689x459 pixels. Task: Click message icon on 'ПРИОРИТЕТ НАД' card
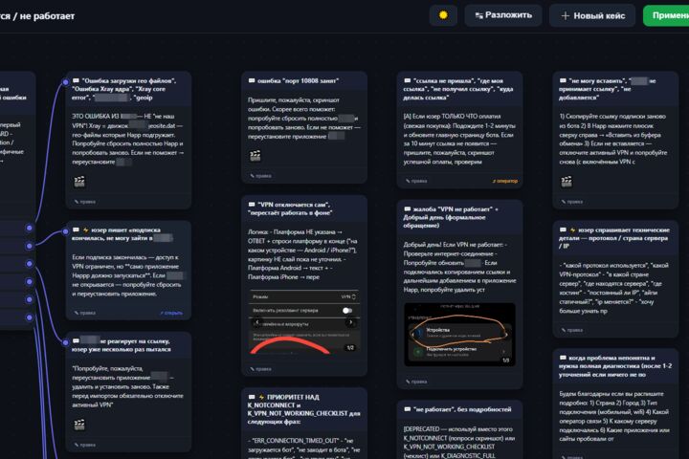[252, 397]
